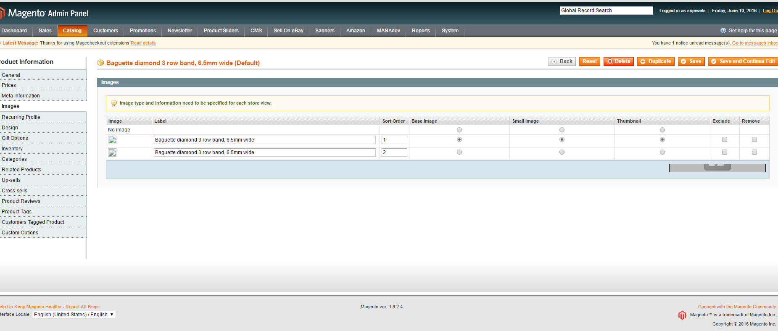This screenshot has height=331, width=778.
Task: Switch to the Inventory tab
Action: tap(12, 149)
